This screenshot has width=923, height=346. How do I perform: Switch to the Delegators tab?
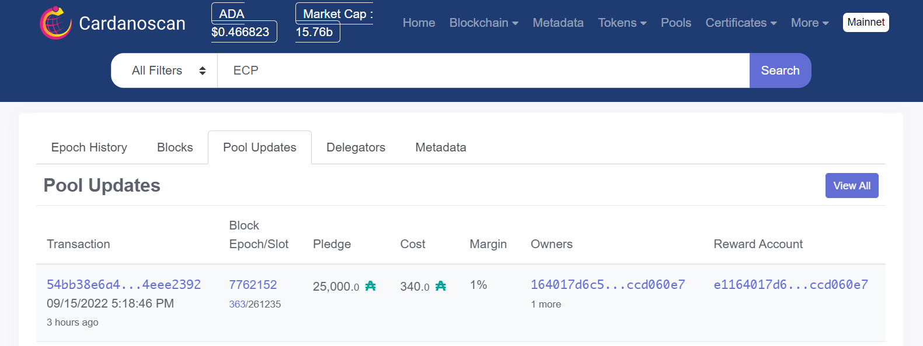(x=356, y=147)
